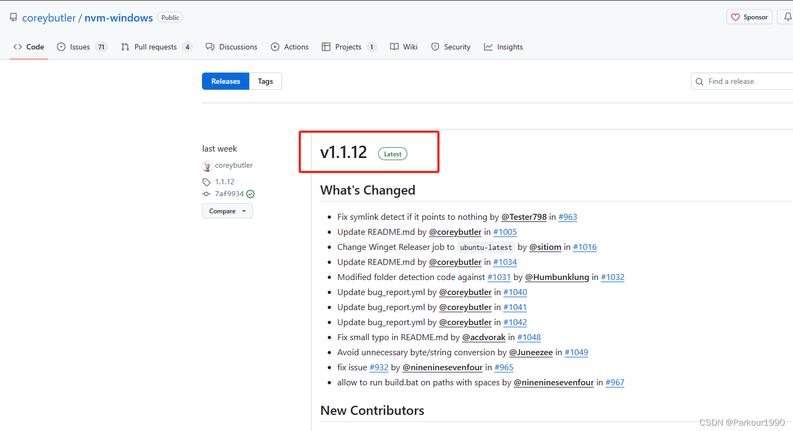Open pull request #967
Screen dimensions: 793x431
tap(615, 383)
